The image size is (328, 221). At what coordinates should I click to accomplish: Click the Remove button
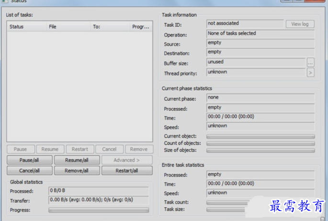pyautogui.click(x=139, y=149)
